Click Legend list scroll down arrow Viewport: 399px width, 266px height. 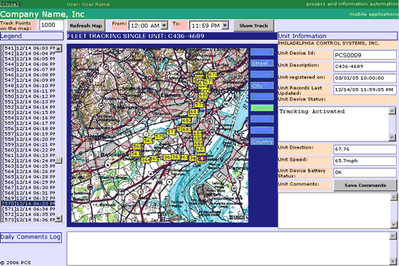[x=58, y=218]
